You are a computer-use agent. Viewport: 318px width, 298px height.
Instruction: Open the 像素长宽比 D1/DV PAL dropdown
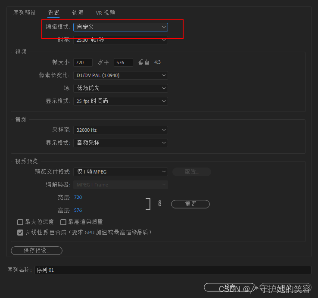(121, 75)
